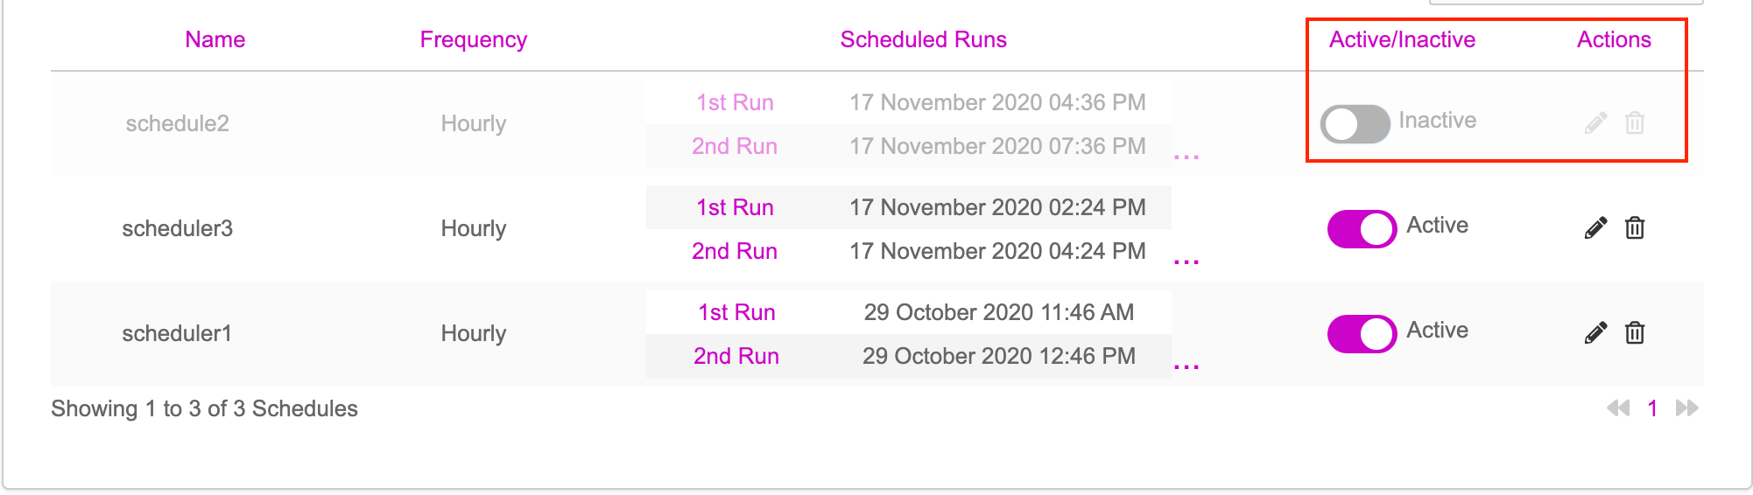This screenshot has height=495, width=1753.
Task: Disable the scheduler1 Active toggle
Action: 1362,333
